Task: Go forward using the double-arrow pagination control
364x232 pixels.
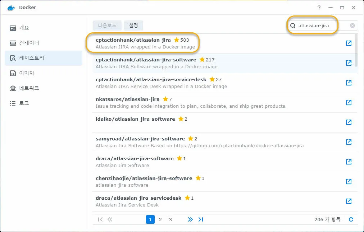Action: click(190, 219)
